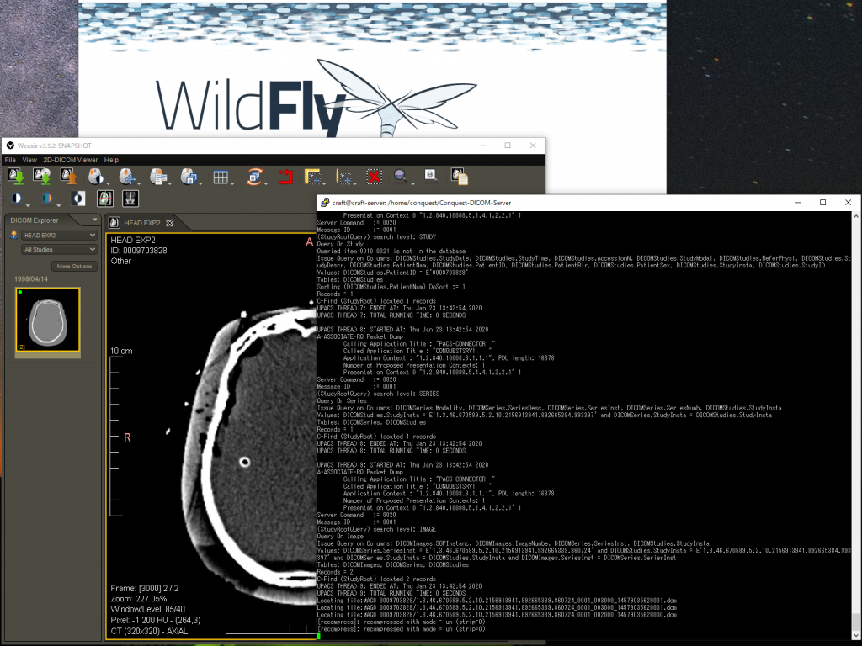This screenshot has height=646, width=862.
Task: Toggle the invert LUT black-white icon
Action: pos(78,199)
